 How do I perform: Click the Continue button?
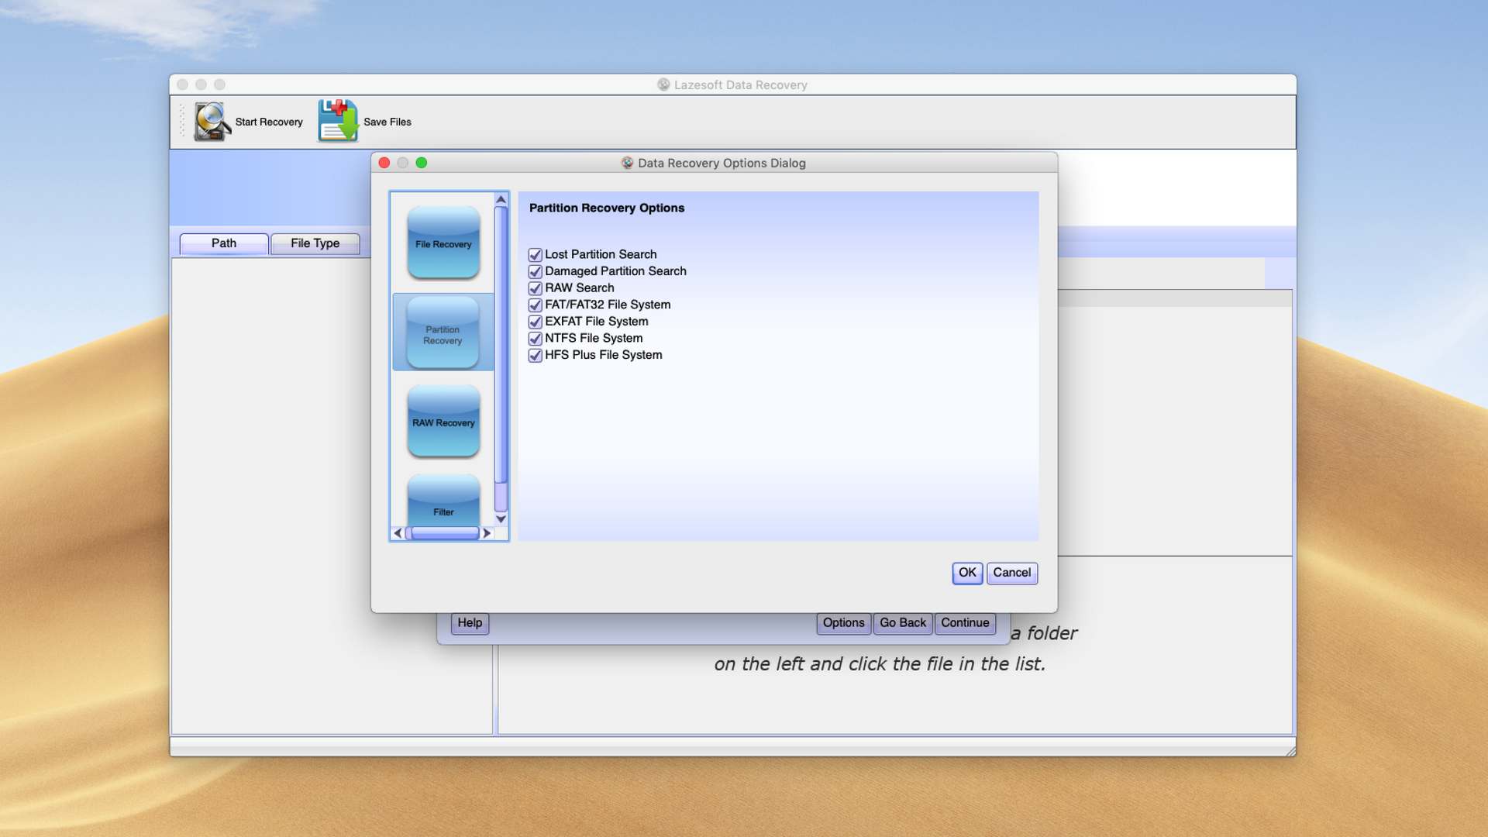(x=965, y=623)
